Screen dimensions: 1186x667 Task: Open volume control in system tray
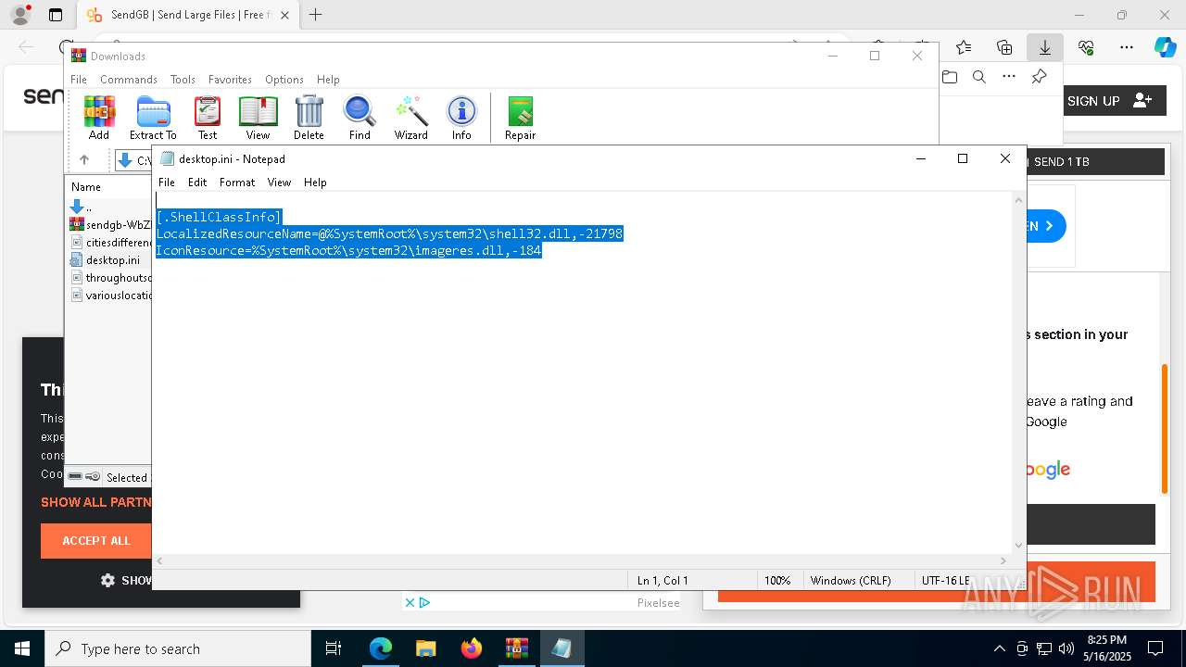coord(1066,648)
